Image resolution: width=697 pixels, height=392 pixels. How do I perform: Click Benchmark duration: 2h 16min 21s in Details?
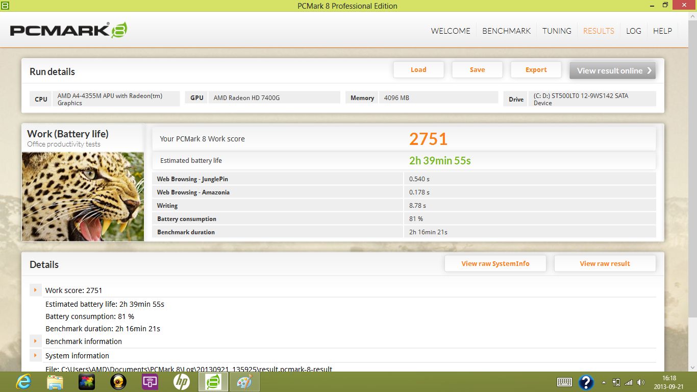click(103, 329)
